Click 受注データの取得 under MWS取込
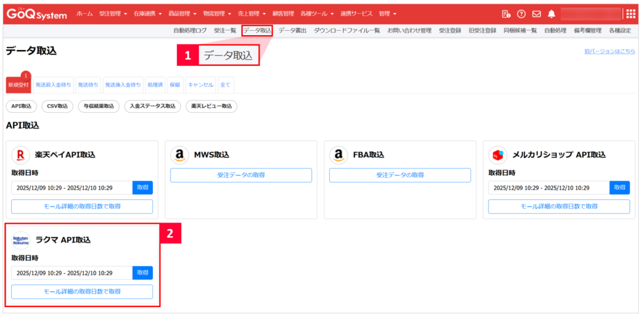Image resolution: width=642 pixels, height=317 pixels. coord(241,175)
